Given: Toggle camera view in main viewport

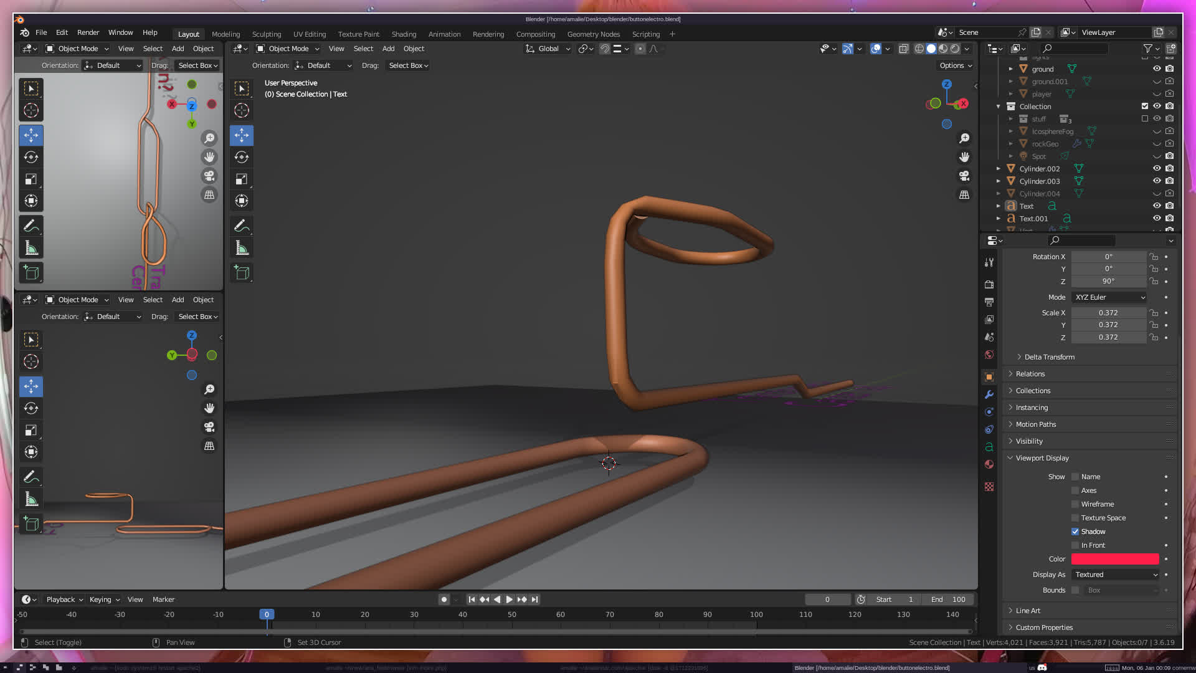Looking at the screenshot, I should click(x=964, y=176).
